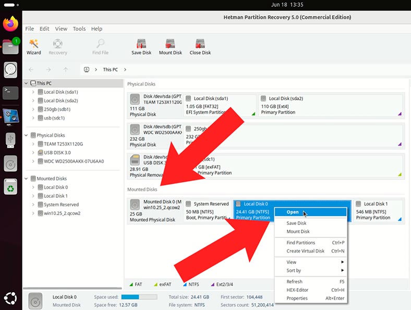Open the View menu in menu bar
This screenshot has height=310, width=411.
tap(61, 29)
